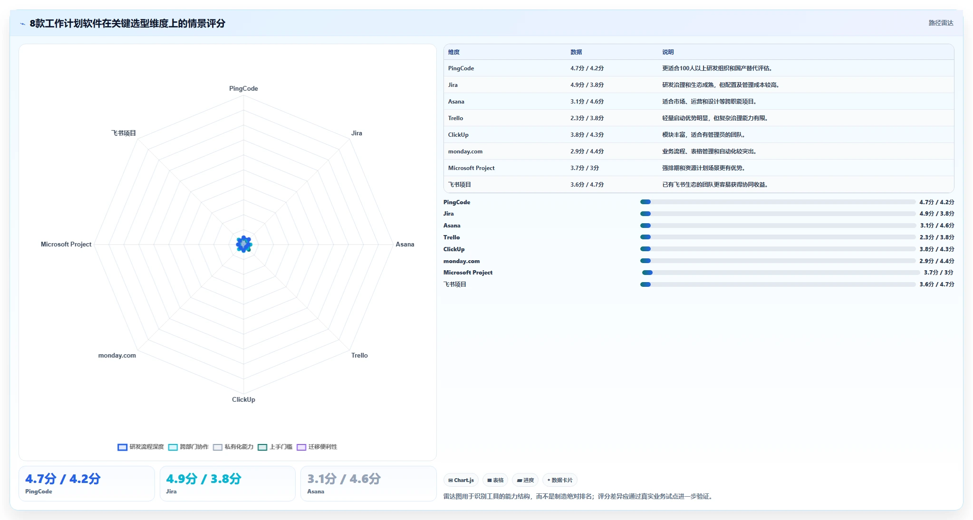Click the footer note starting 雷达图用于识别工具
Image resolution: width=973 pixels, height=520 pixels.
click(x=578, y=496)
